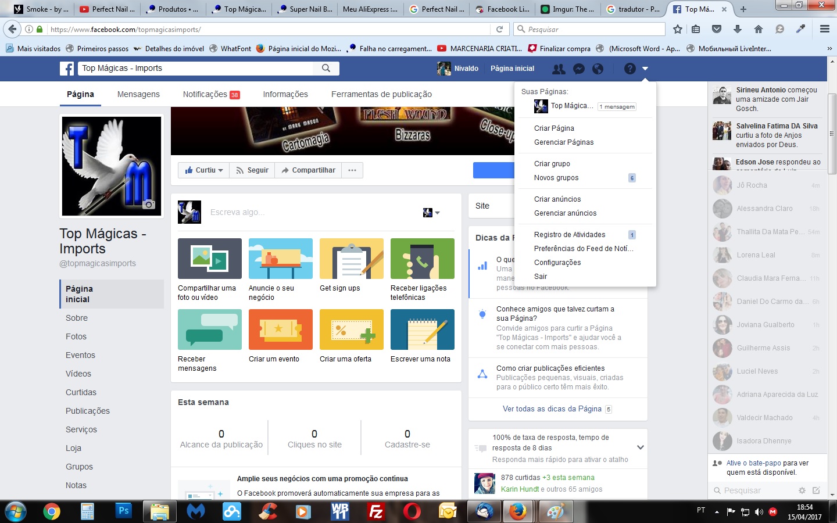The image size is (837, 523).
Task: Reload page with Firefox refresh icon
Action: pos(499,29)
